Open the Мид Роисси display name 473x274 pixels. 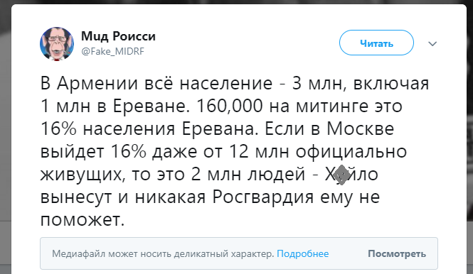coord(118,36)
